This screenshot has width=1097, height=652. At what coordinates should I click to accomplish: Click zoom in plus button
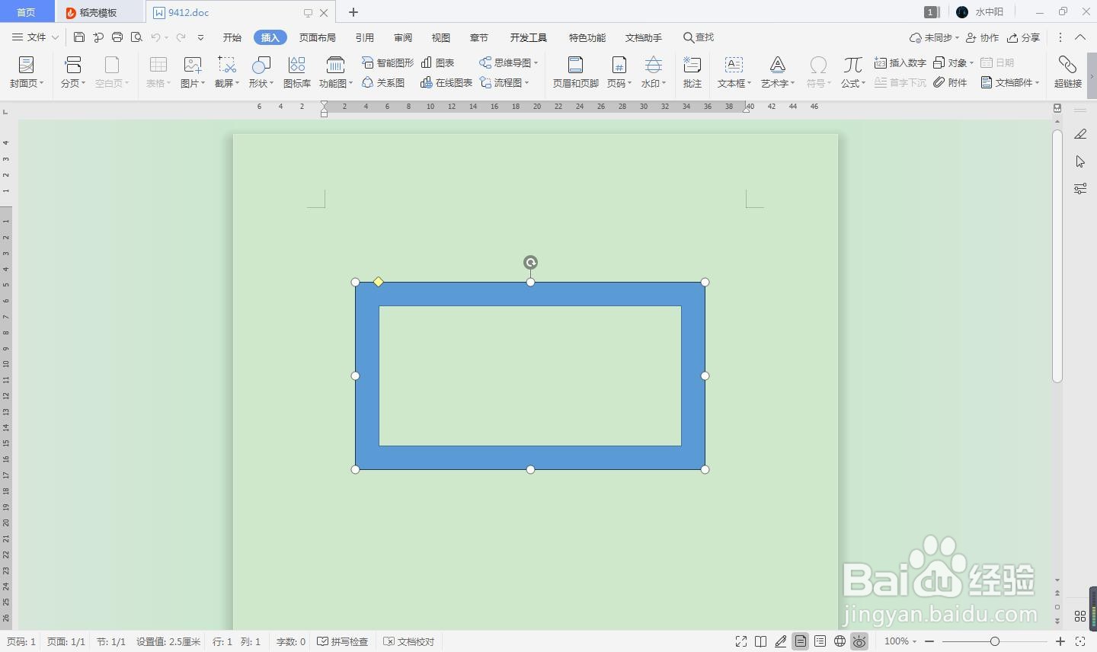tap(1060, 641)
